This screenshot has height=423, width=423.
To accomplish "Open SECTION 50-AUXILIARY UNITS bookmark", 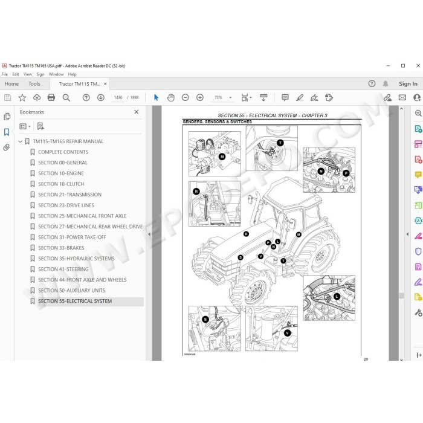I will point(71,291).
